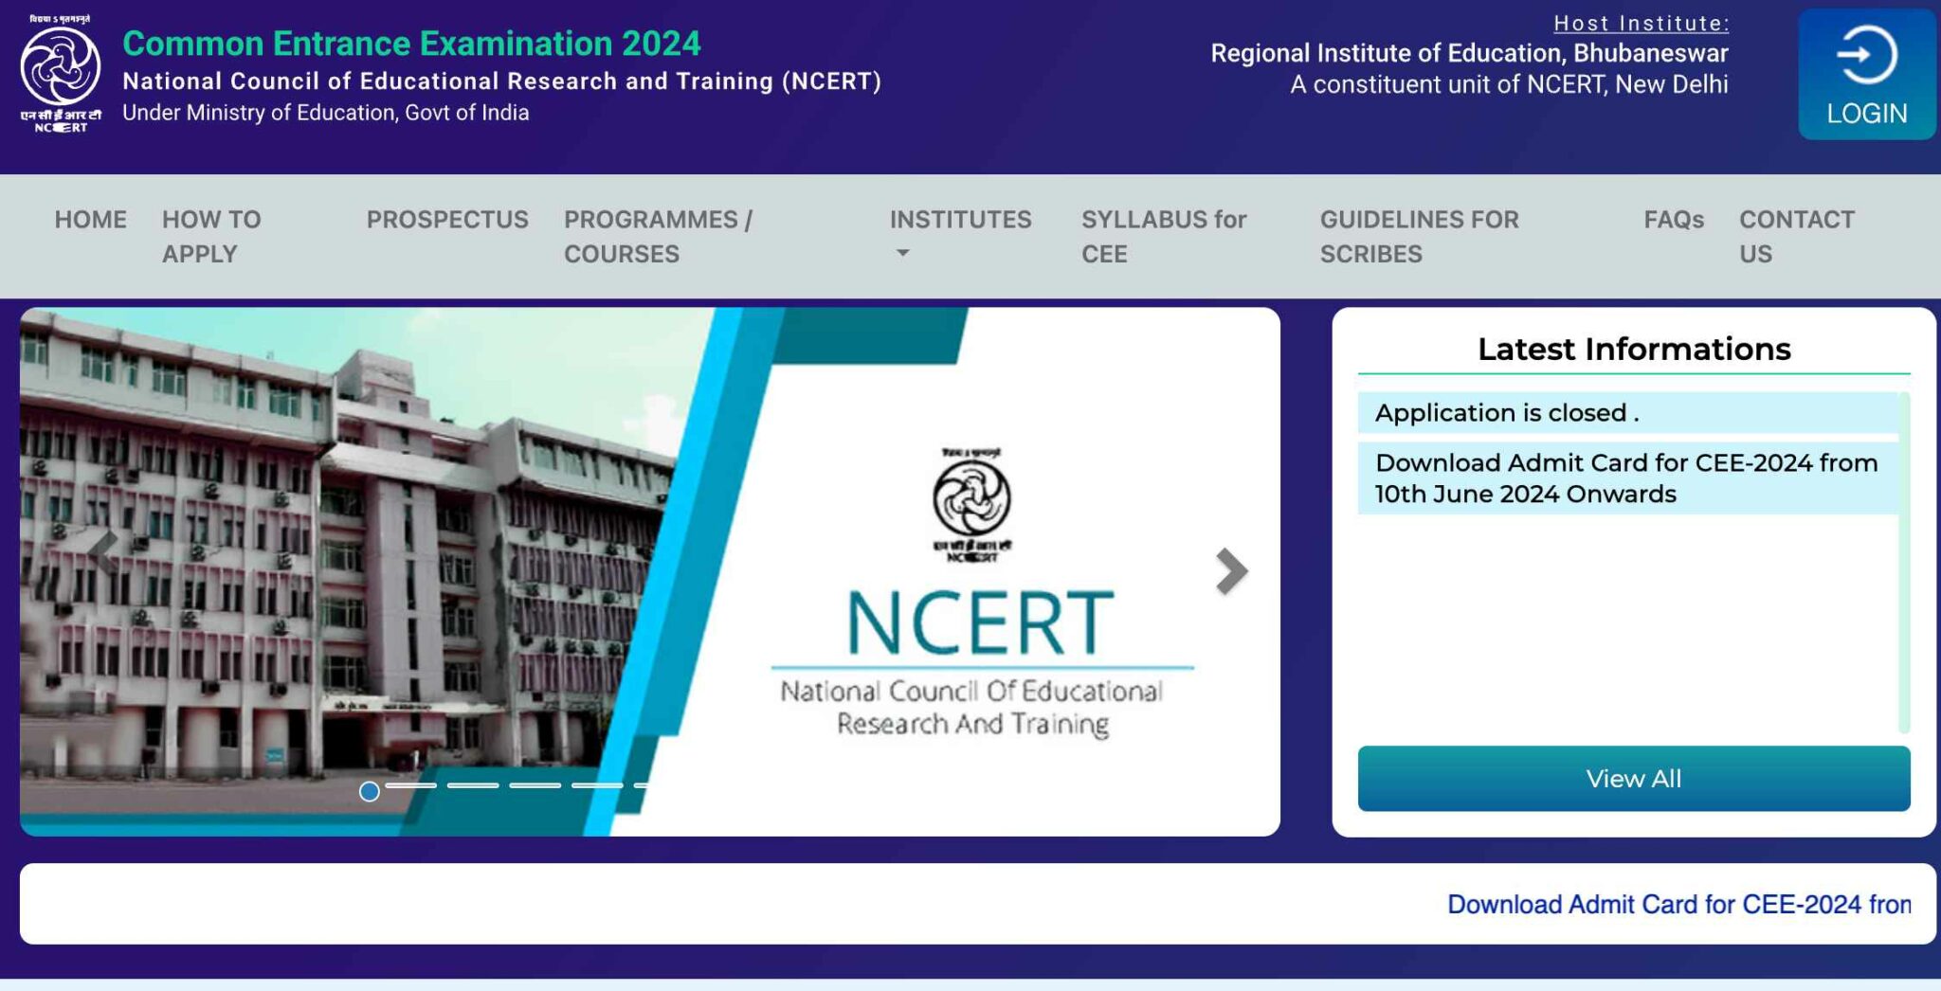Click the 'Latest Informations' heading
This screenshot has width=1941, height=991.
(x=1634, y=350)
